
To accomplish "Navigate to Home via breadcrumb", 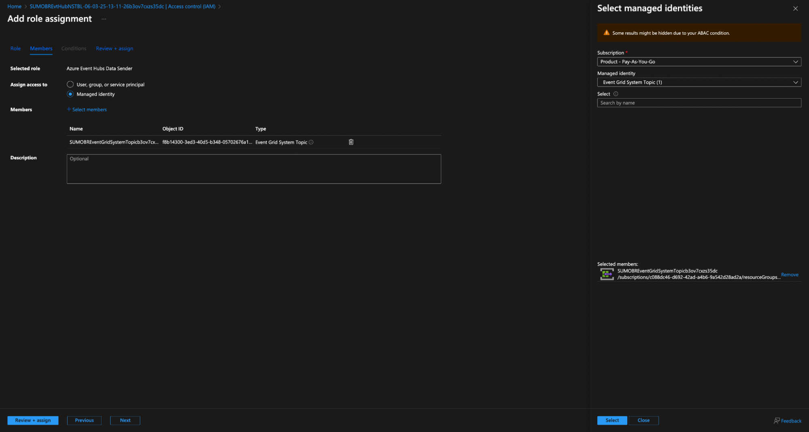I will 15,6.
